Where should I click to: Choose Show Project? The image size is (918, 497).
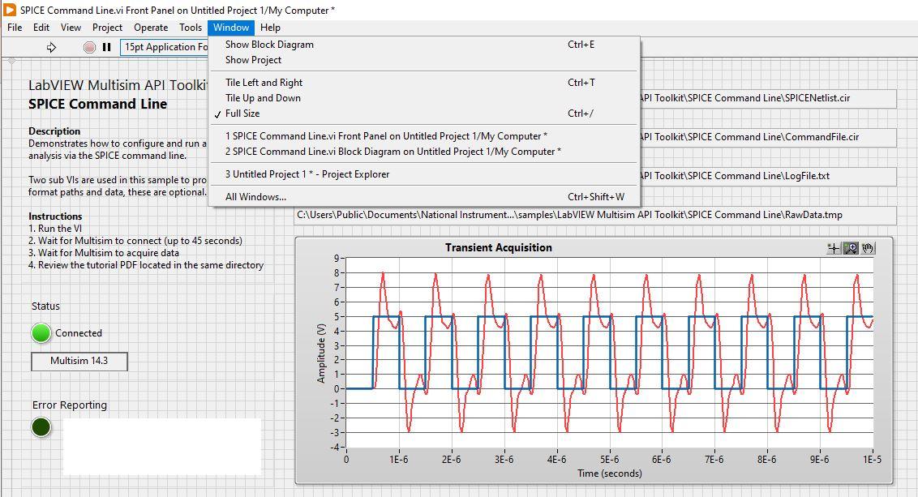(x=423, y=60)
